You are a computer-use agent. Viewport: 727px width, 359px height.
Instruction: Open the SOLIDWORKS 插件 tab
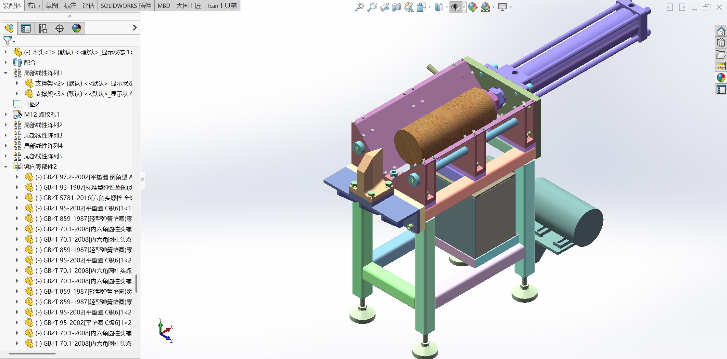(125, 6)
